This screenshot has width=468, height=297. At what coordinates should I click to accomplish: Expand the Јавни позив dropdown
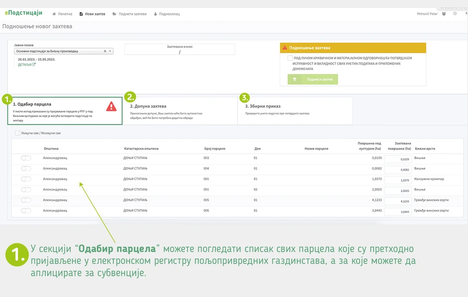[110, 51]
